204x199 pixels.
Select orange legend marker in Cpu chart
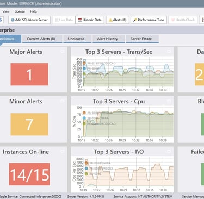coord(84,113)
